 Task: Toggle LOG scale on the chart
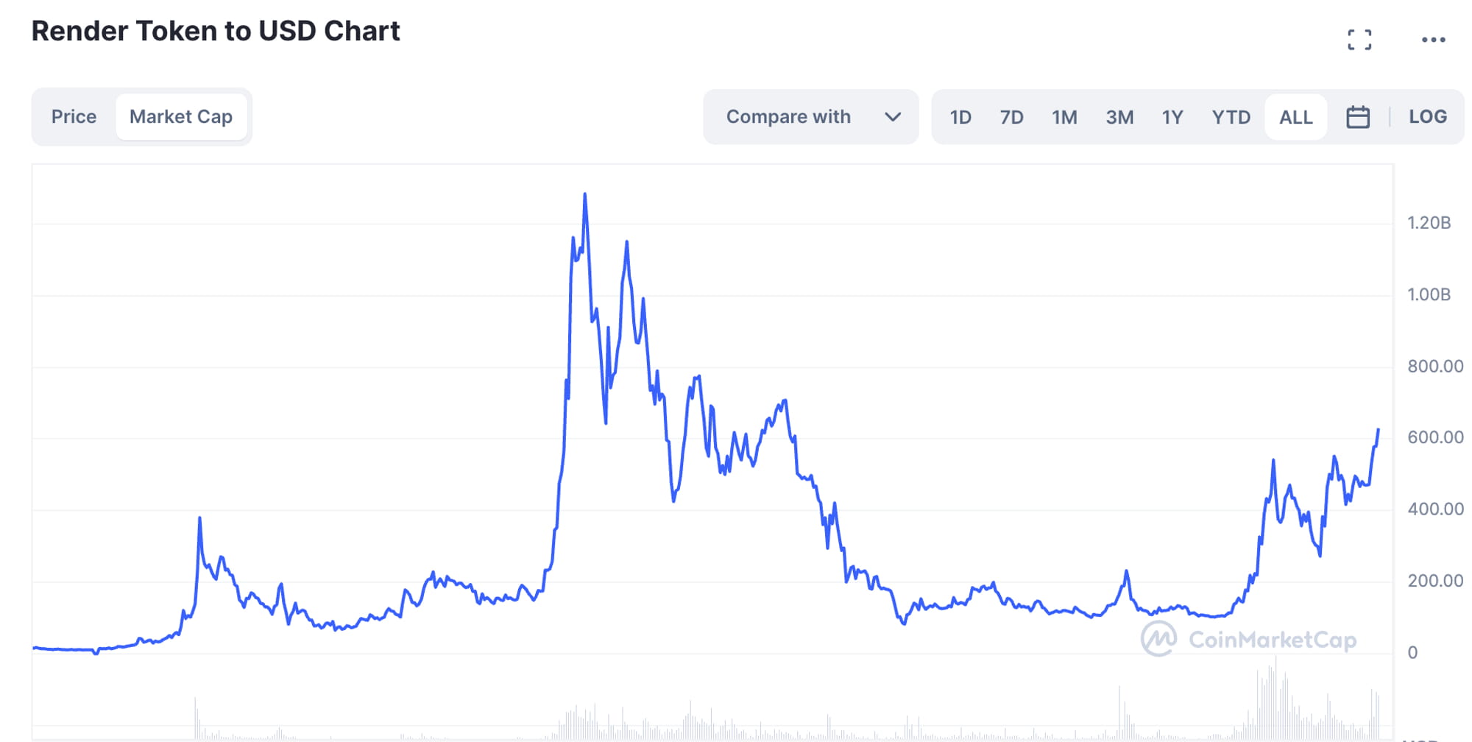[1428, 116]
